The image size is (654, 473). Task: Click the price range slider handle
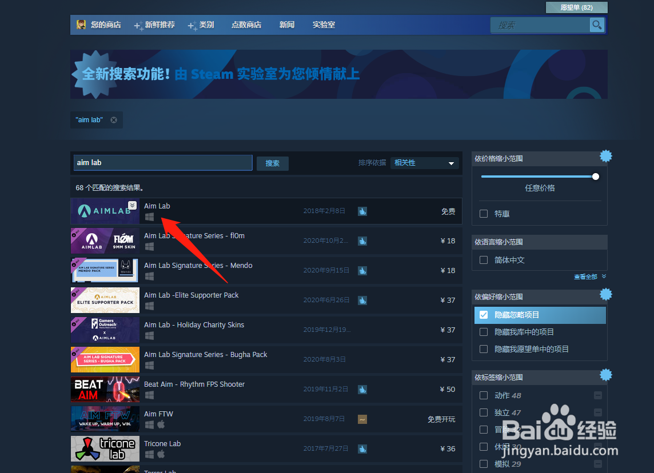pos(596,177)
